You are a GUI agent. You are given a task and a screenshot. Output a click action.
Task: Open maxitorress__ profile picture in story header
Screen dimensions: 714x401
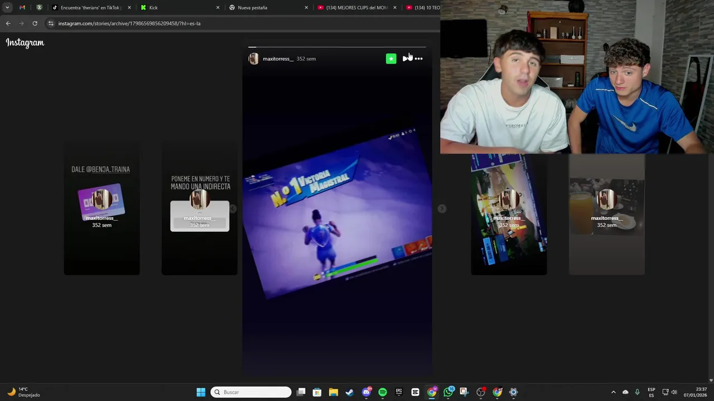point(253,58)
